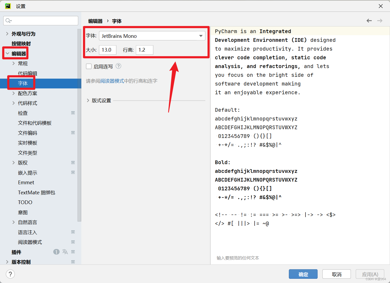Click the 输入要预览的任何文本 hint text
The image size is (390, 283).
[238, 258]
